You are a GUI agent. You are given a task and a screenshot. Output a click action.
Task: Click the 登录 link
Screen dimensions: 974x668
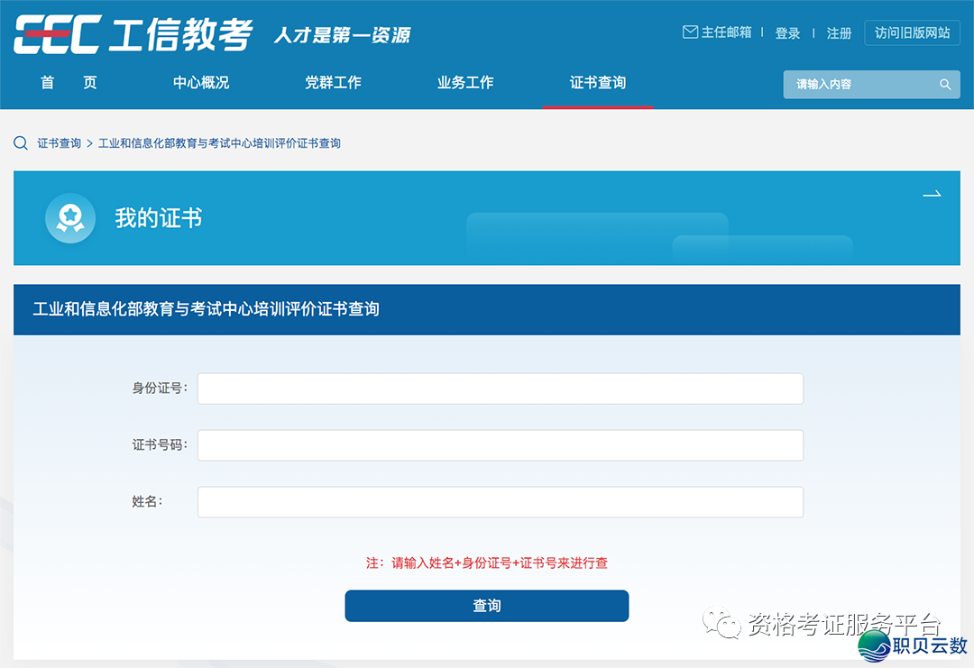point(787,32)
